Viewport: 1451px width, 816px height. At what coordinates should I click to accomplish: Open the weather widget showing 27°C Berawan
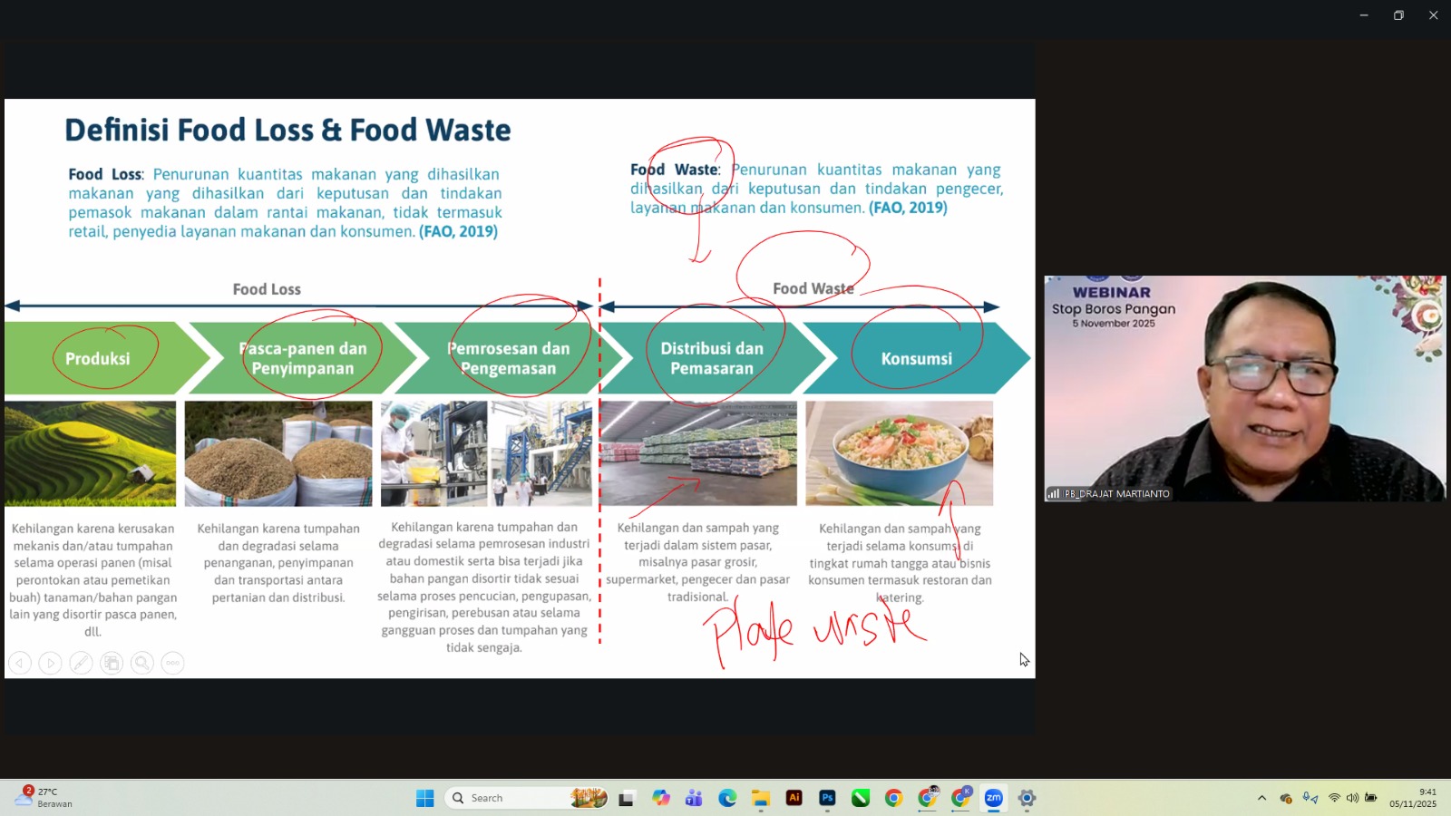point(44,798)
